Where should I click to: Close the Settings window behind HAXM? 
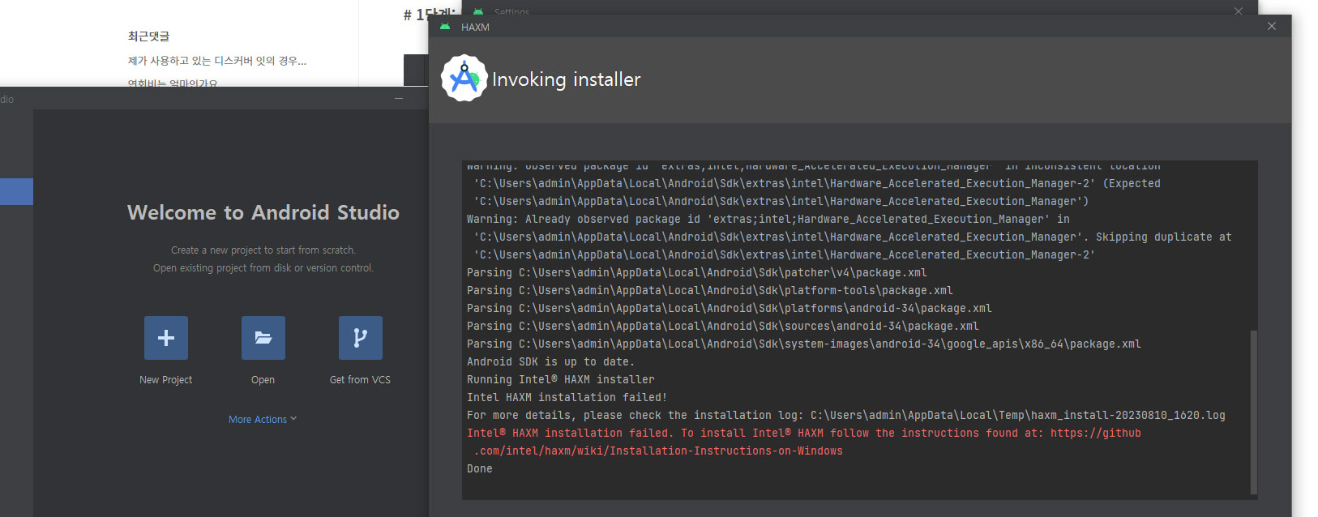pyautogui.click(x=1238, y=11)
